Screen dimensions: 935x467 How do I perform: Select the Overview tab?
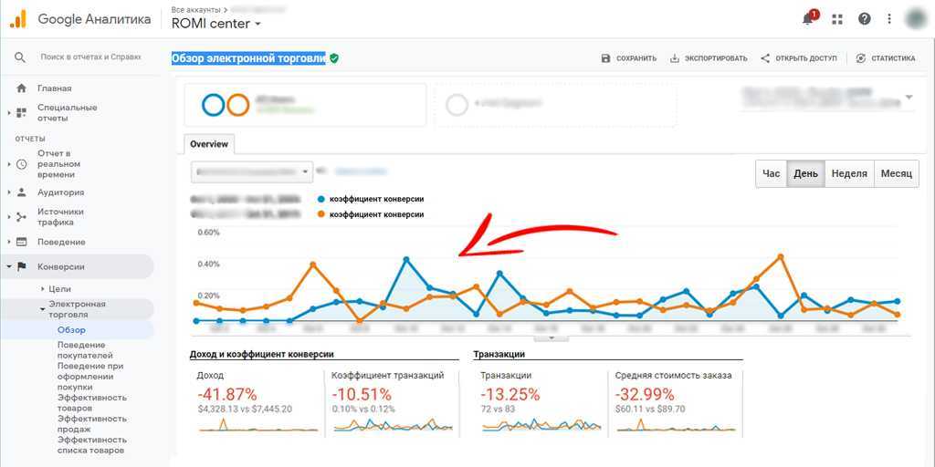coord(209,144)
